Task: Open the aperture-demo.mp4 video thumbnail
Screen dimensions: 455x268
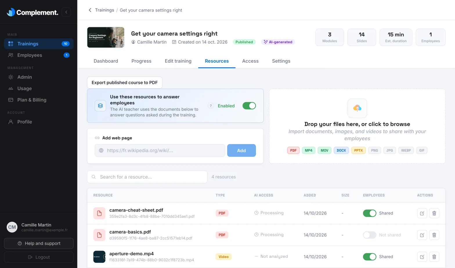Action: pos(99,257)
